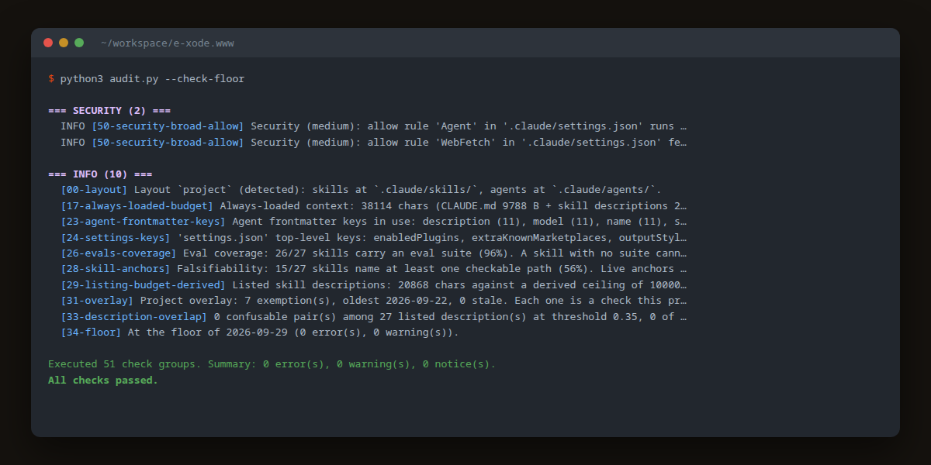
Task: Click the first [50-security-broad-allow] tag for 'Agent'
Action: click(x=168, y=126)
